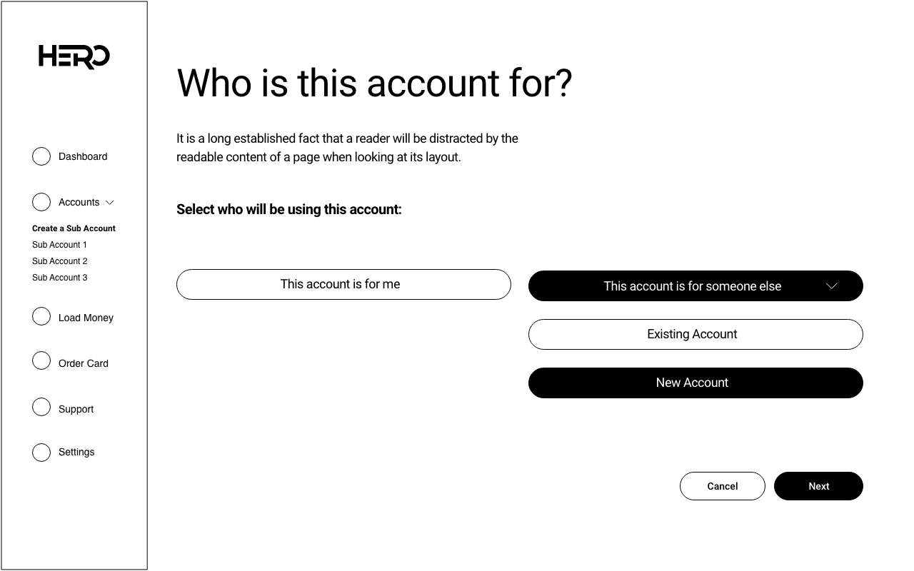Click the circle icon next to Accounts
Image resolution: width=914 pixels, height=571 pixels.
pyautogui.click(x=41, y=202)
